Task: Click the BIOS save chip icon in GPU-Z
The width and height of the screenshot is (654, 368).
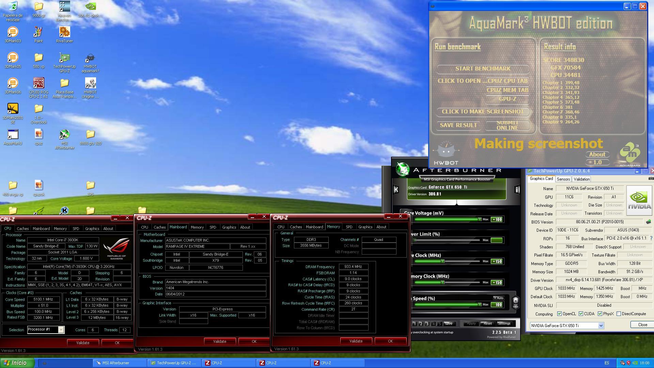Action: pos(648,222)
